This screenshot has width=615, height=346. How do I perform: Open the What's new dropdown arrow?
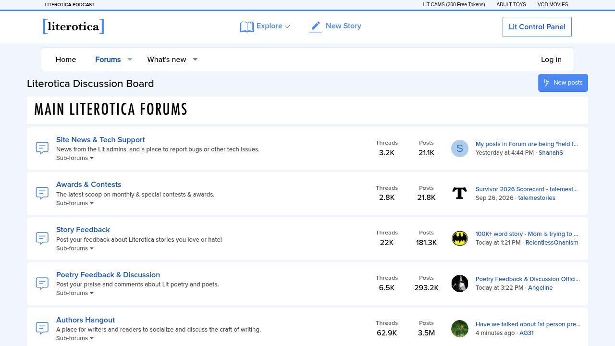(x=195, y=60)
